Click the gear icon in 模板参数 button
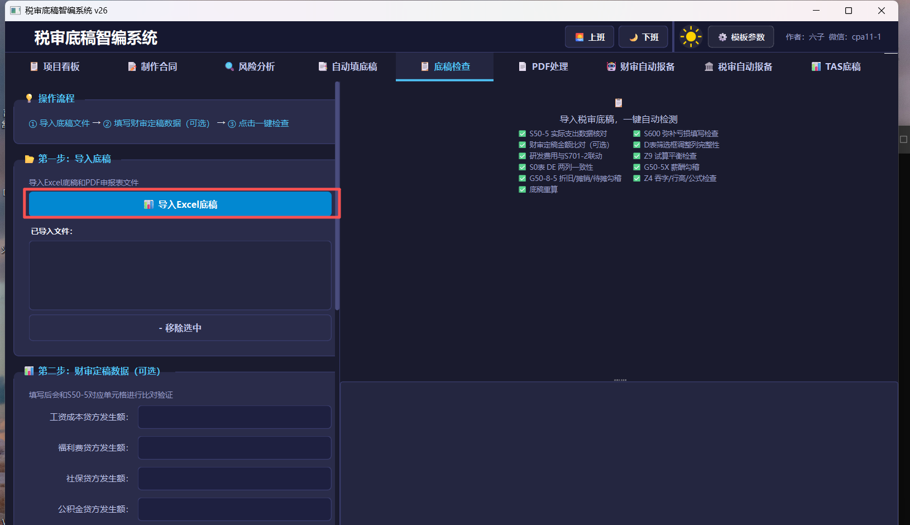Image resolution: width=910 pixels, height=525 pixels. click(722, 37)
